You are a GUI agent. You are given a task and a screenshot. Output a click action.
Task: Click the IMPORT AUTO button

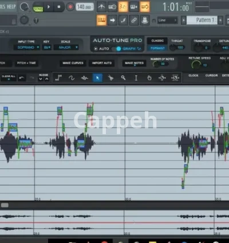[102, 63]
